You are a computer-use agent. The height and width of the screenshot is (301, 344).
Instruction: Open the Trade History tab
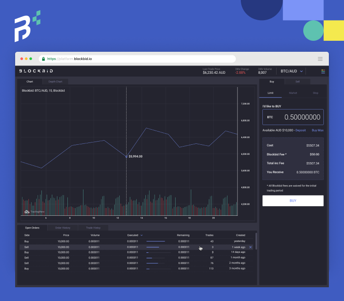point(93,228)
